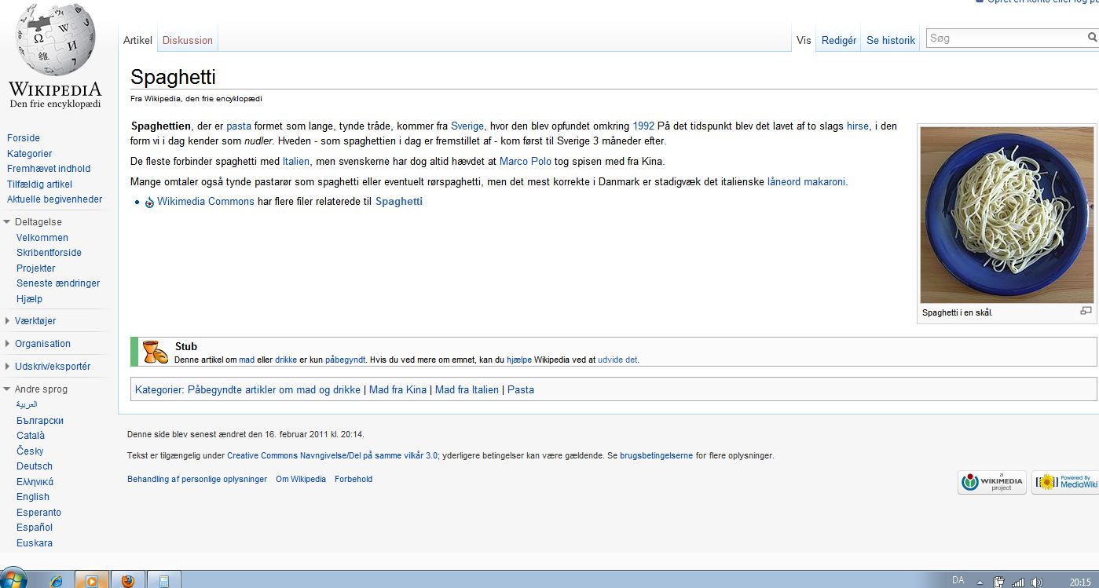
Task: Click the Powered by MediaWiki badge
Action: (x=1065, y=482)
